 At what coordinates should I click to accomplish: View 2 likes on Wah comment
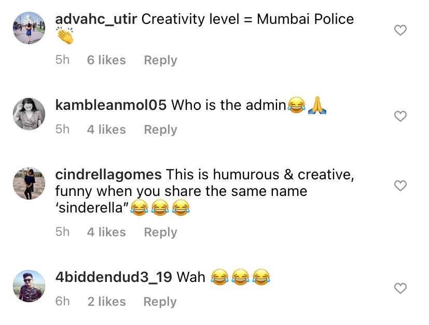point(107,302)
